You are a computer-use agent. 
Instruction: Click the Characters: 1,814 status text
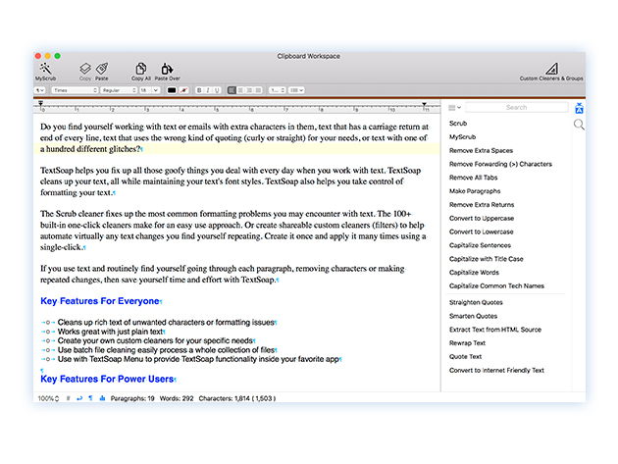point(237,398)
